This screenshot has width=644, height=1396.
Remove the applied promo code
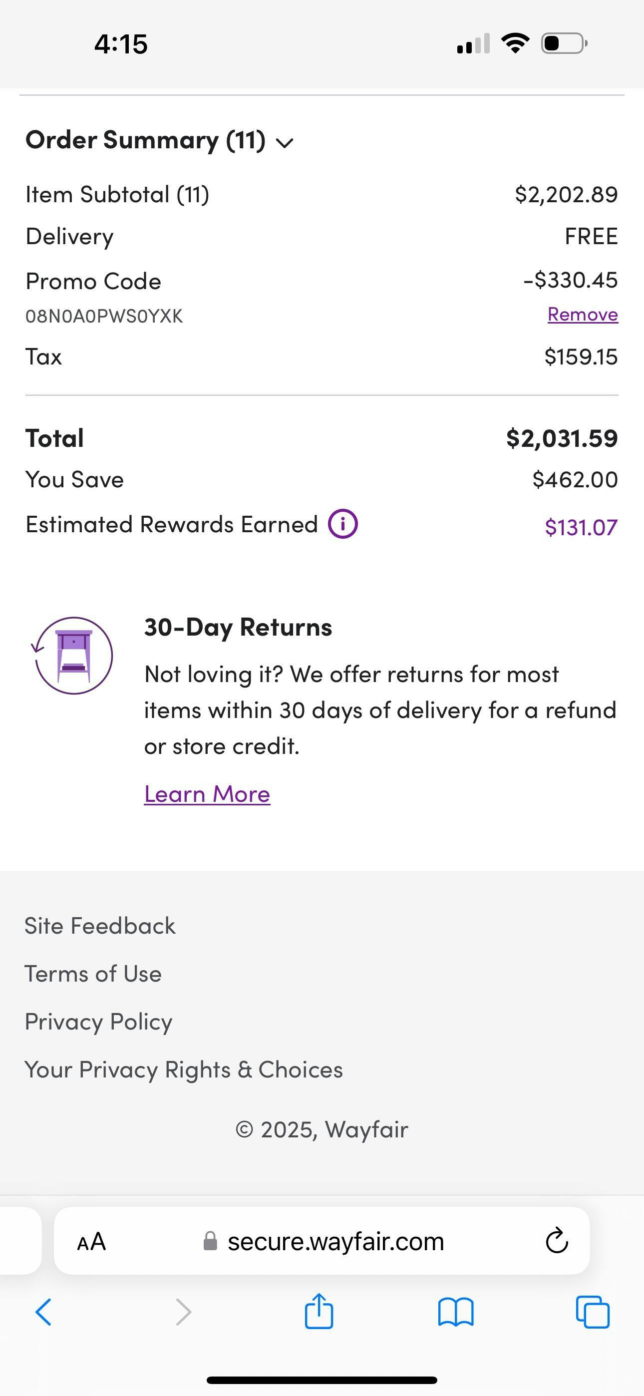point(582,315)
